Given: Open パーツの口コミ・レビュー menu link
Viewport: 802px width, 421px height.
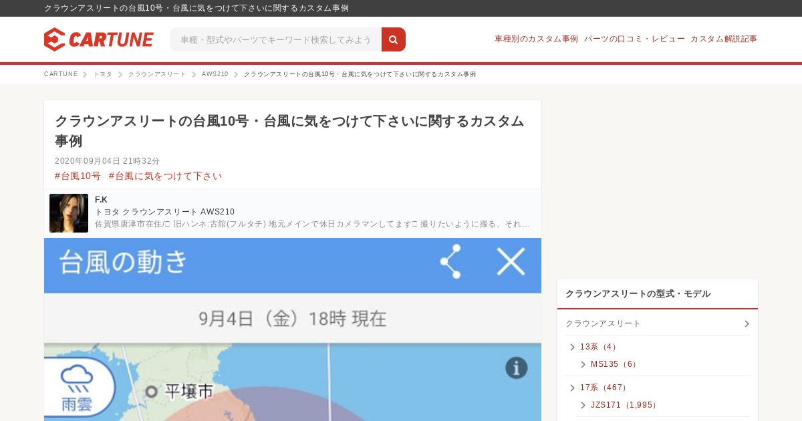Looking at the screenshot, I should point(634,39).
